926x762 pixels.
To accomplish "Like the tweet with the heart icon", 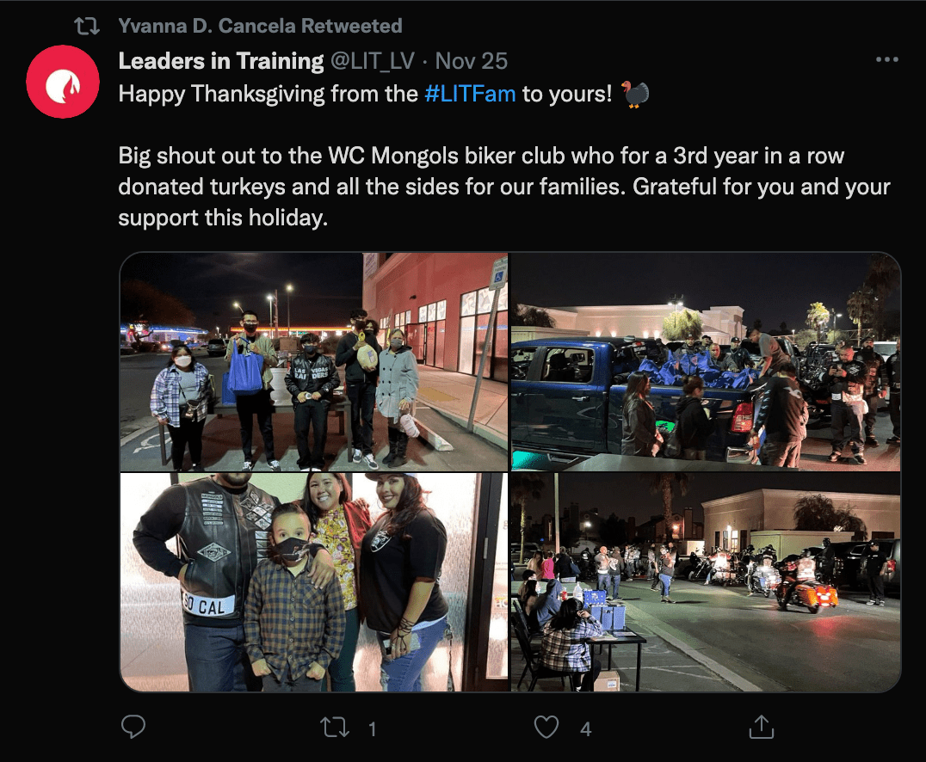I will tap(546, 728).
